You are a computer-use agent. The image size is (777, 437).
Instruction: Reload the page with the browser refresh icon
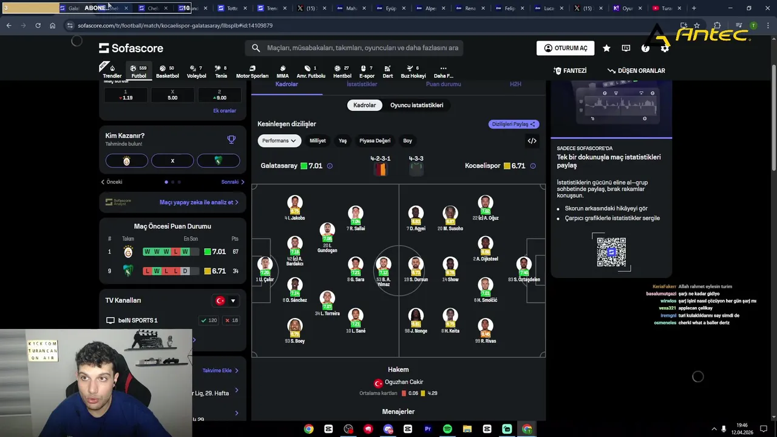click(38, 25)
